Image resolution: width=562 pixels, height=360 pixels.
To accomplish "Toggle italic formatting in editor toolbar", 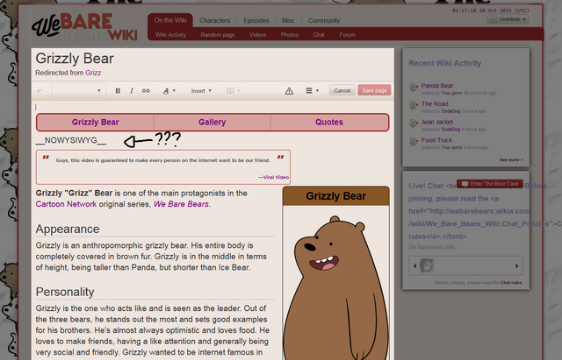I will point(132,91).
